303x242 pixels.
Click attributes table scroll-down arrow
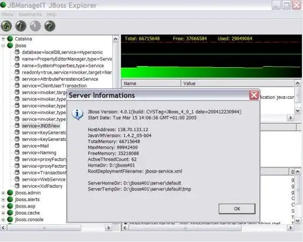[x=298, y=111]
